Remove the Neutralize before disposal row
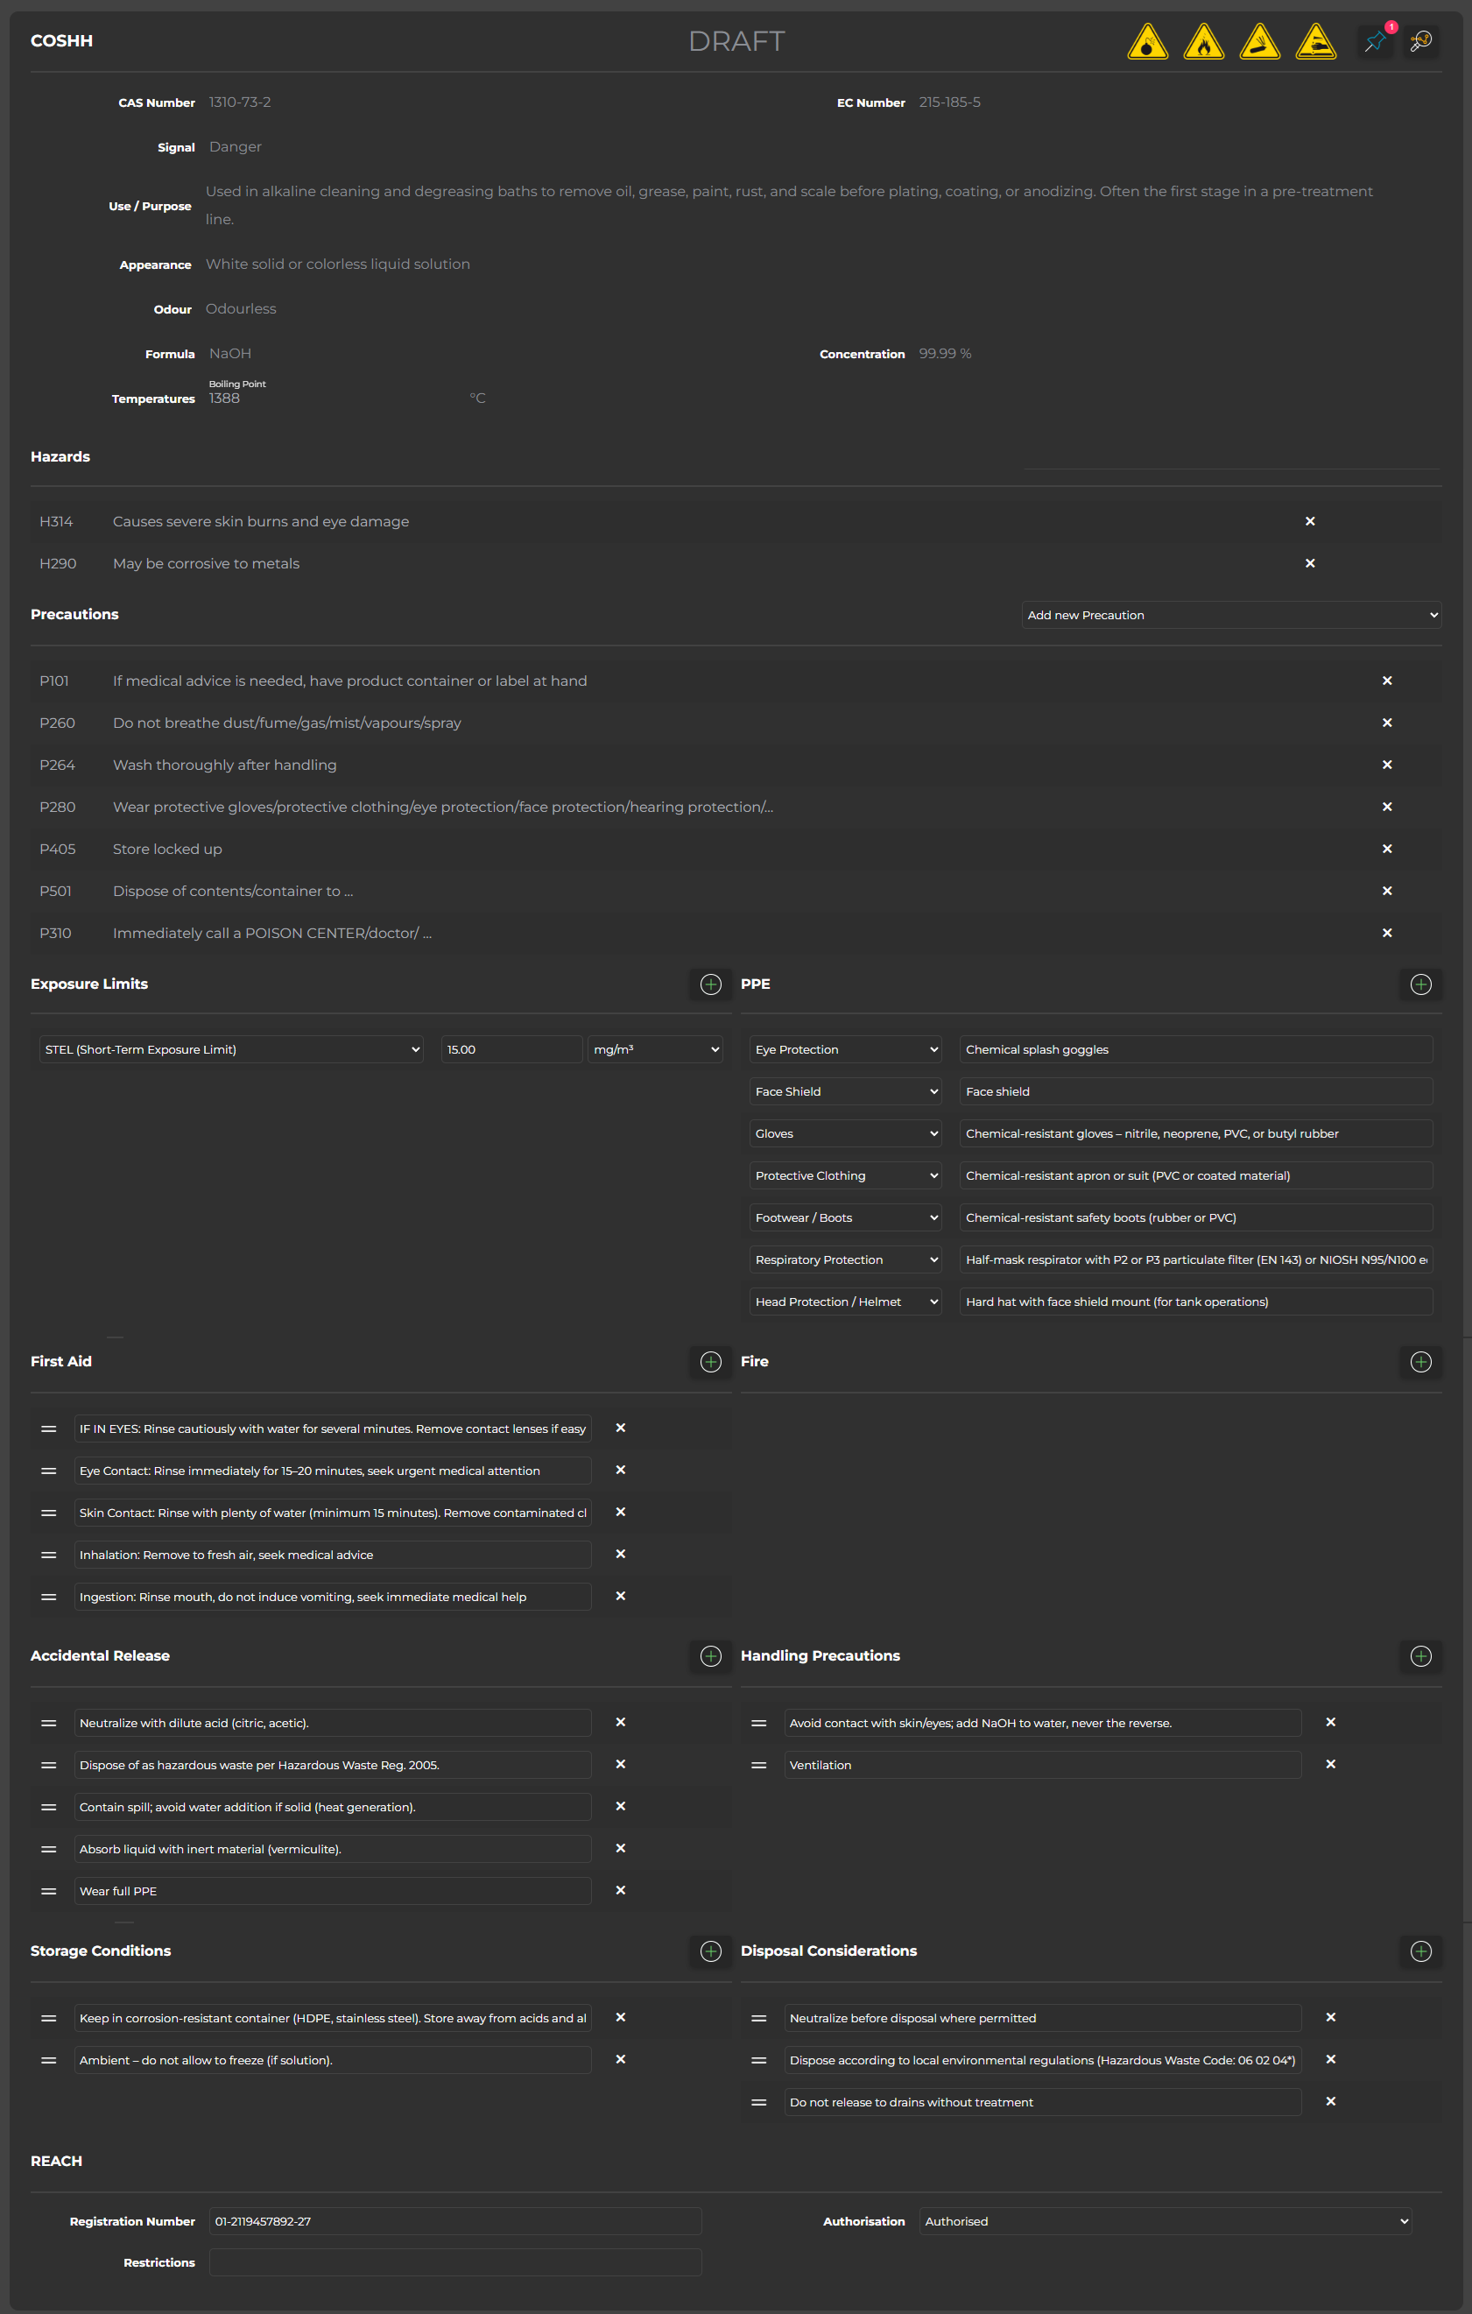Viewport: 1472px width, 2314px height. [x=1331, y=2018]
